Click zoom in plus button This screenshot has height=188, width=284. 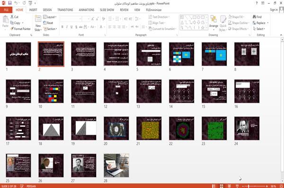pos(267,186)
